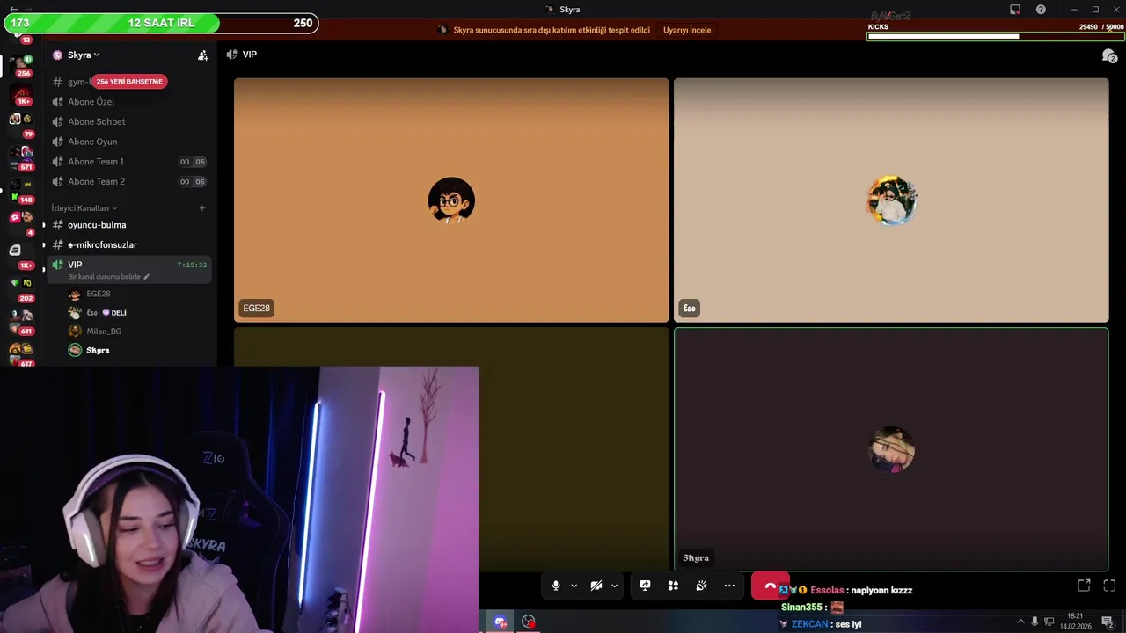Open the activities icon in call controls
Screen dimensions: 1126x633
pos(673,586)
